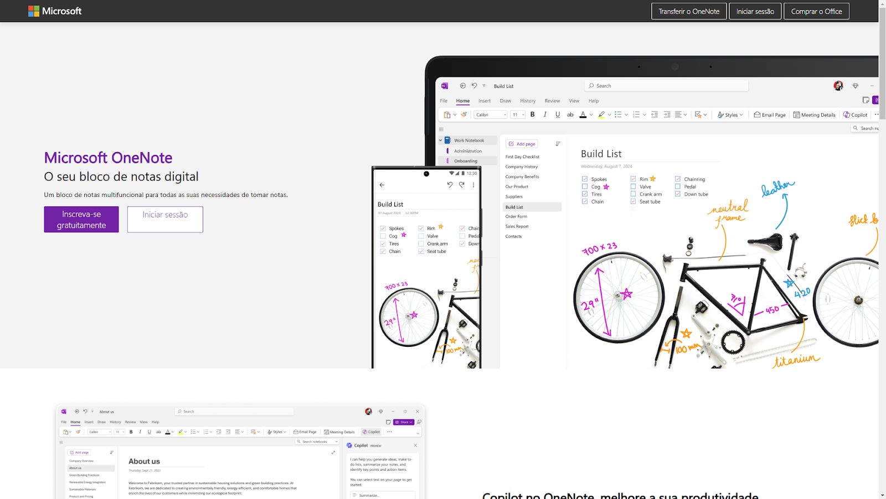Viewport: 886px width, 499px height.
Task: Click the Comprar o Office button
Action: [816, 11]
